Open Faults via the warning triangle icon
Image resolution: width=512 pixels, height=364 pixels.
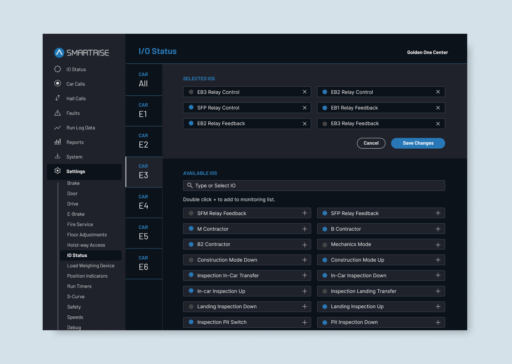tap(58, 113)
